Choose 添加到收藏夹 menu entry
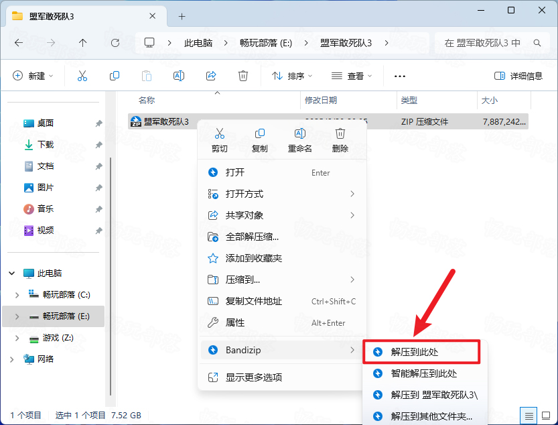The image size is (558, 425). [282, 258]
